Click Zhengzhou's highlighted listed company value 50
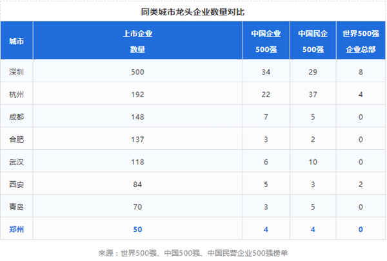 click(137, 228)
